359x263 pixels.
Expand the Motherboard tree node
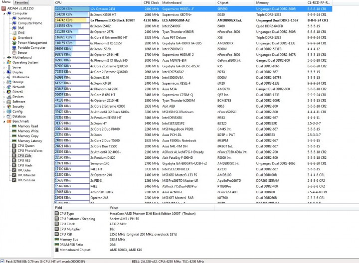coord(4,58)
